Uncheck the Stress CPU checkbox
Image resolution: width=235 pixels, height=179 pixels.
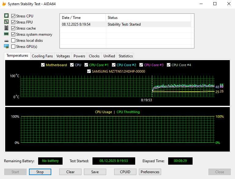coord(13,16)
